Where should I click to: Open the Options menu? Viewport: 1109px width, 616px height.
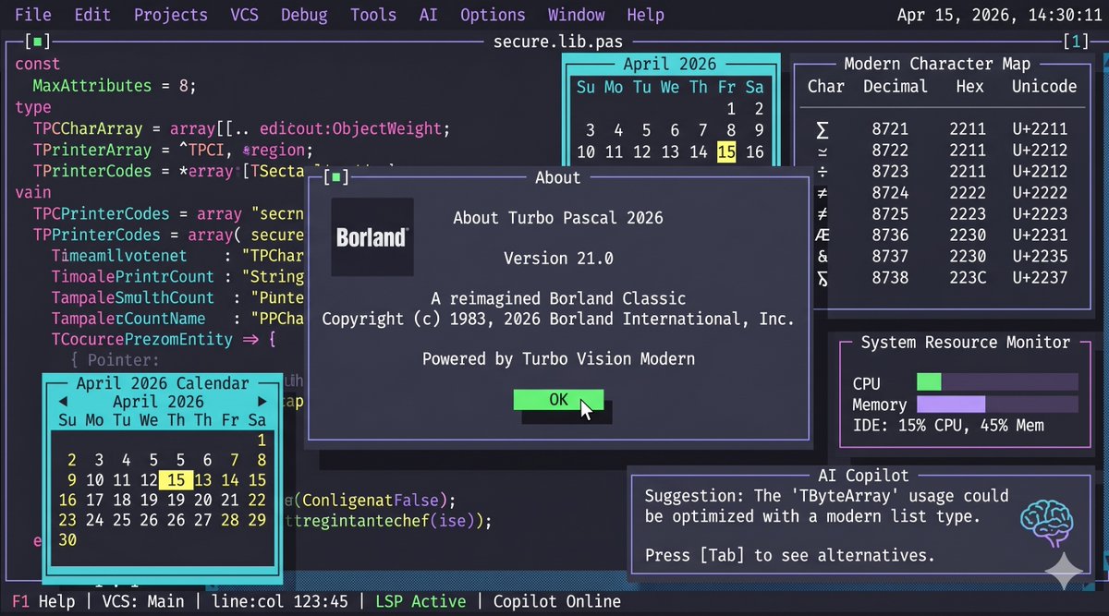[493, 15]
